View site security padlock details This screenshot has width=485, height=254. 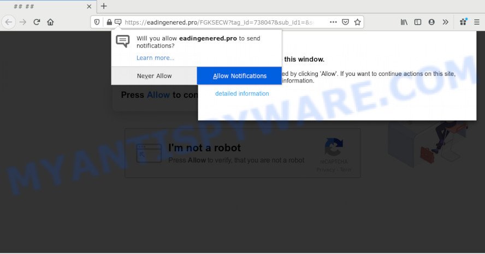pyautogui.click(x=109, y=22)
